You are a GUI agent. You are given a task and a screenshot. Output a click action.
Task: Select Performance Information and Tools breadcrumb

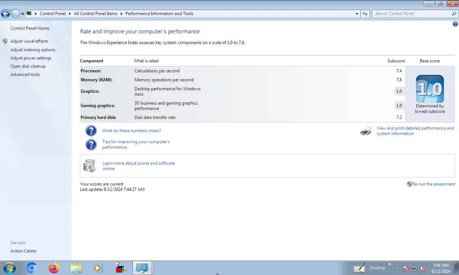(x=159, y=14)
